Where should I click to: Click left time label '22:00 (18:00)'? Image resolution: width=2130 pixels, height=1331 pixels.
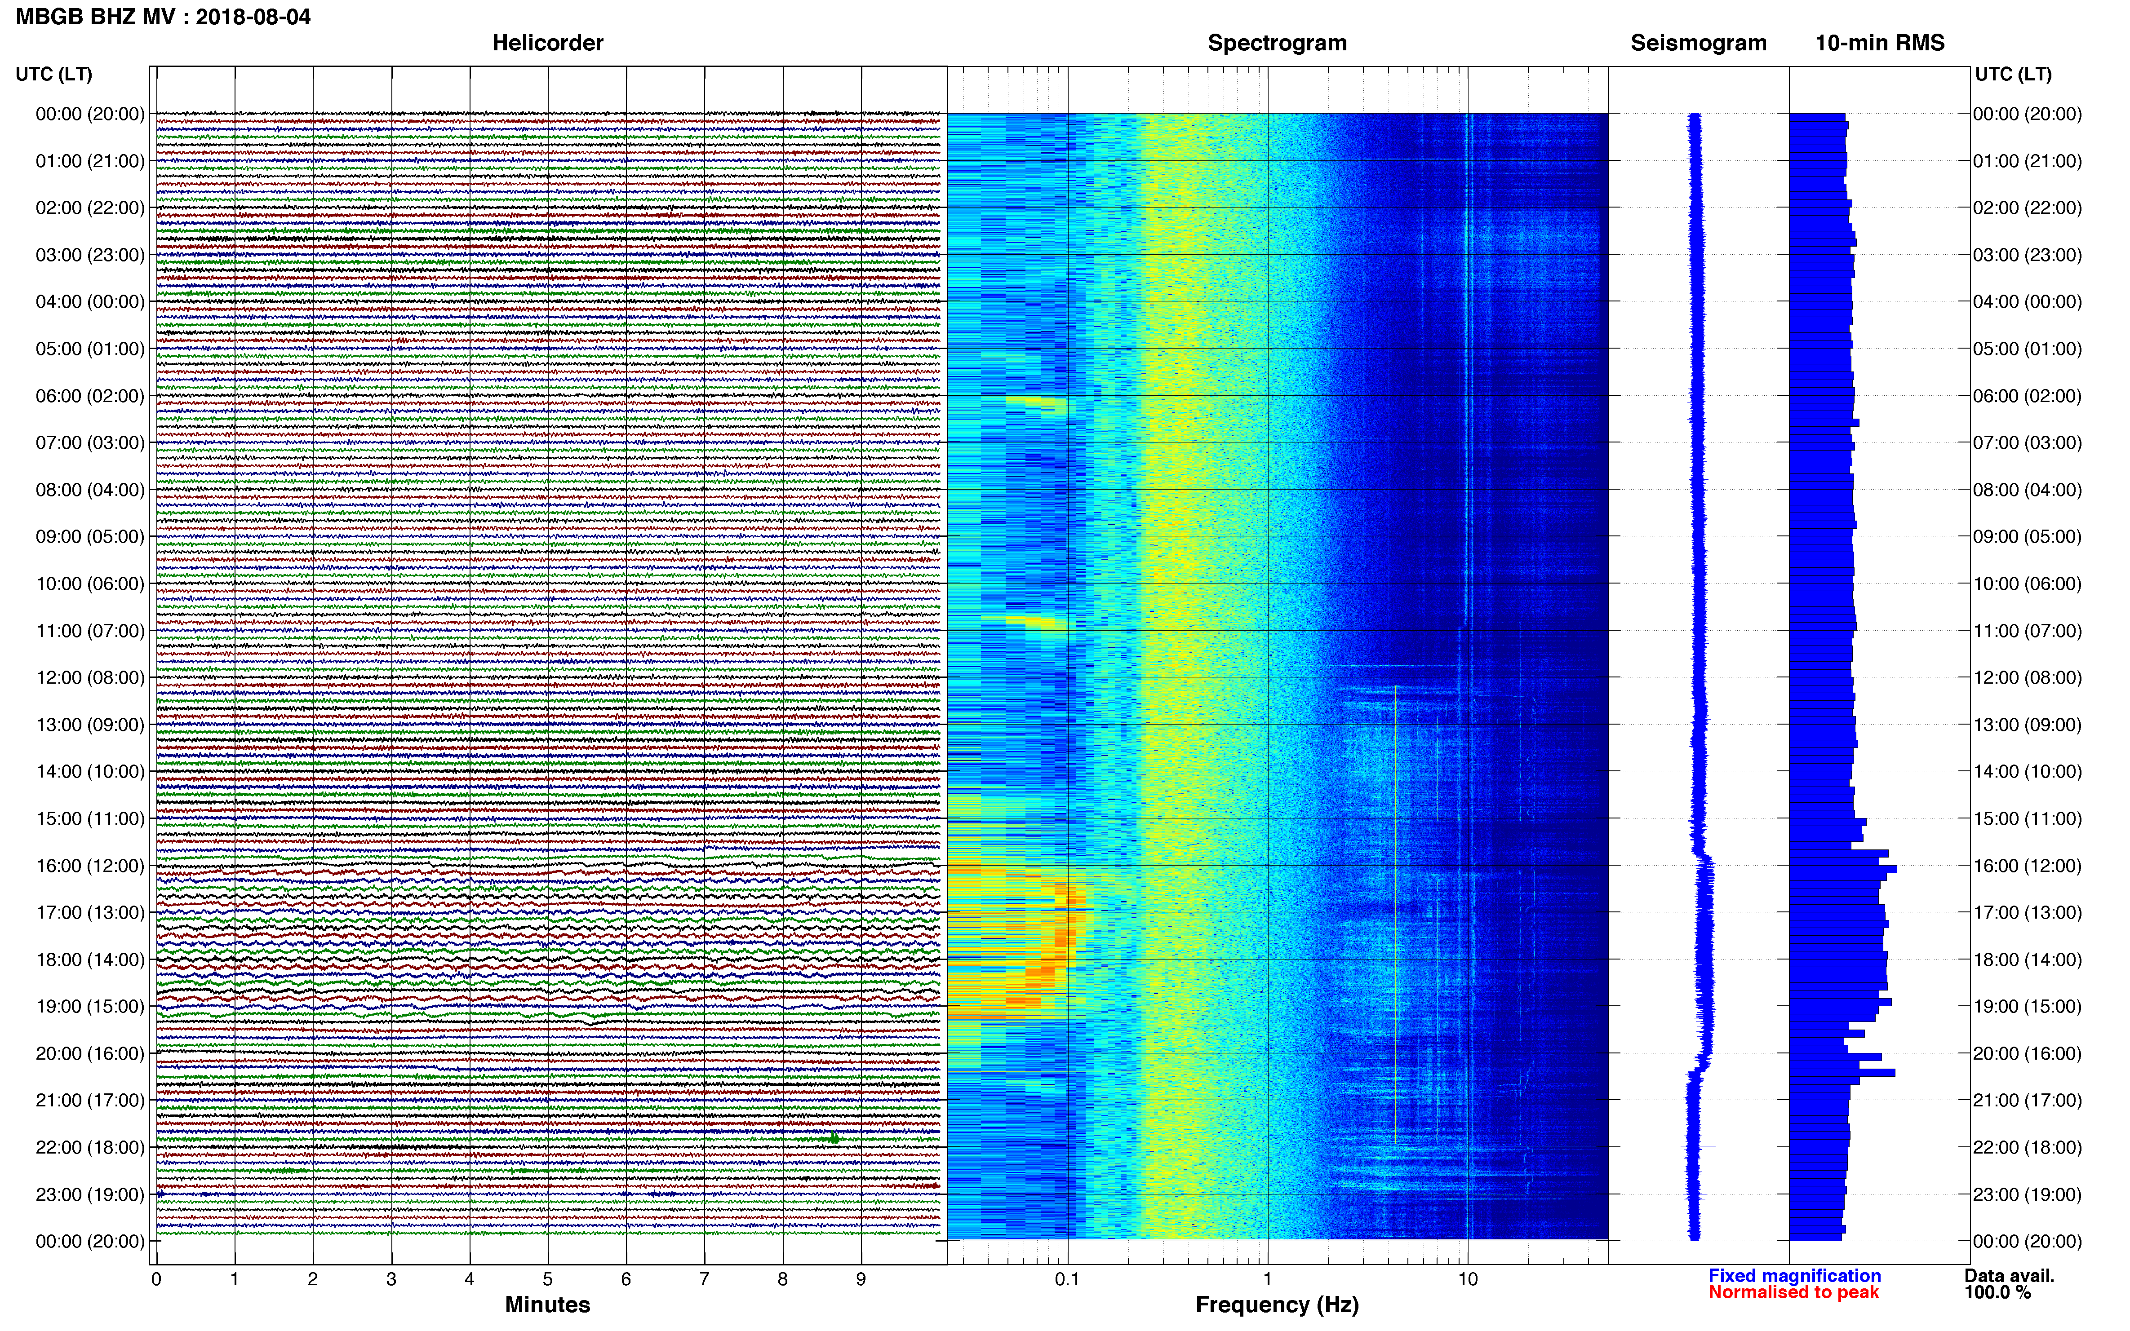(x=90, y=1147)
